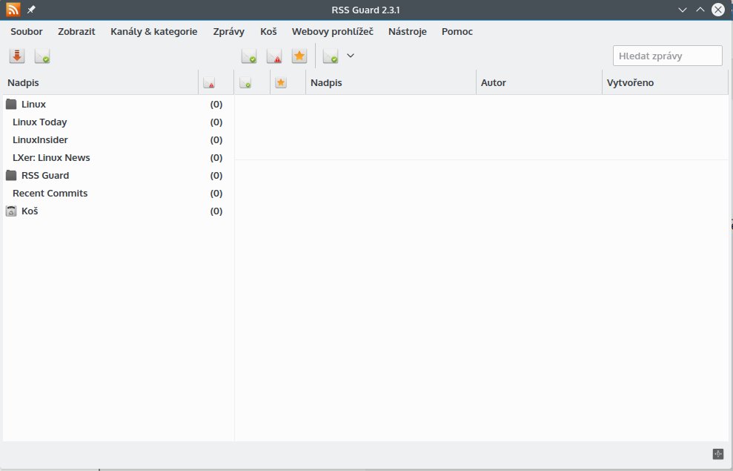Minimize the RSS Guard window
This screenshot has height=471, width=733.
683,10
